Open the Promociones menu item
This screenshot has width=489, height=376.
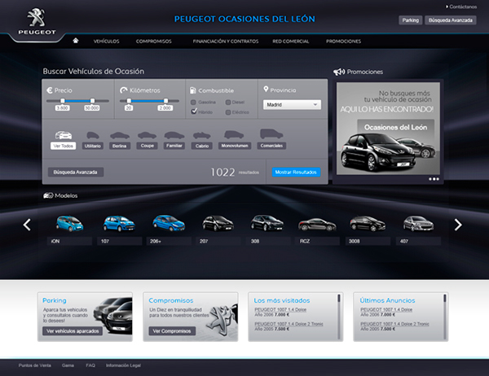coord(343,42)
